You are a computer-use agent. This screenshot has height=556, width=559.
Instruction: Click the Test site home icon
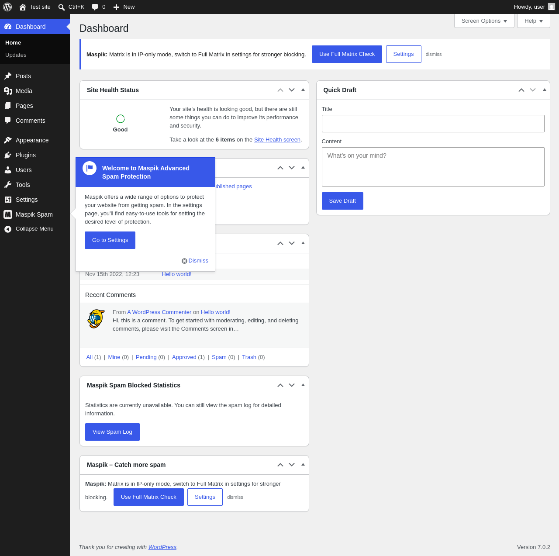23,7
